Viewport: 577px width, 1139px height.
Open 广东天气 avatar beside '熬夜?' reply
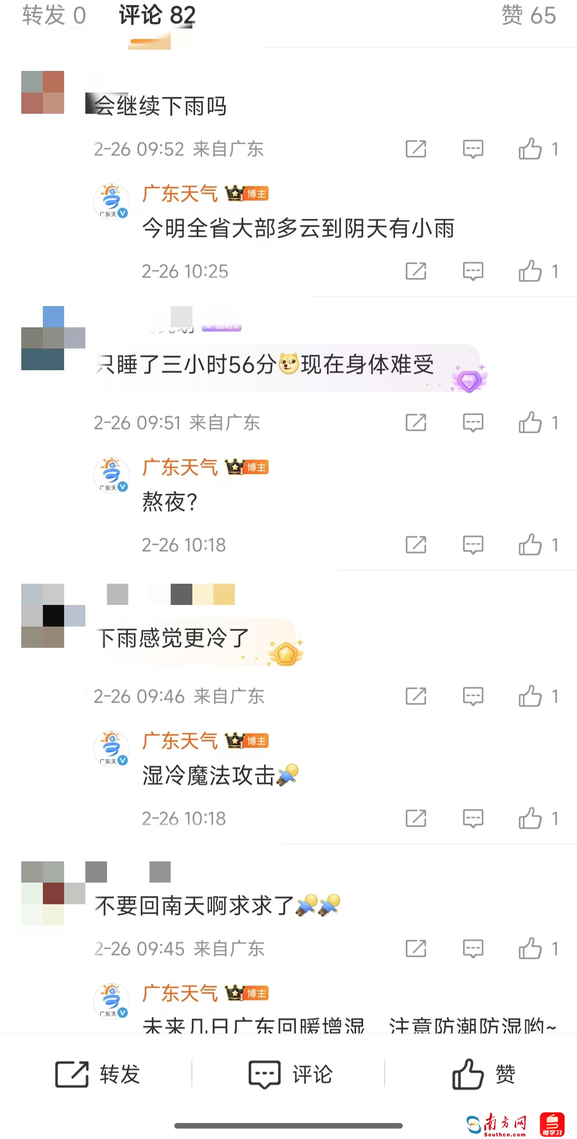pyautogui.click(x=111, y=475)
